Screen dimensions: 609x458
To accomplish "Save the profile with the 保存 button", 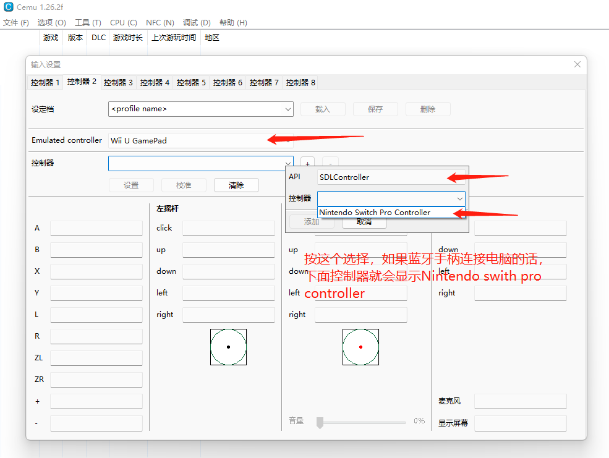I will click(375, 109).
